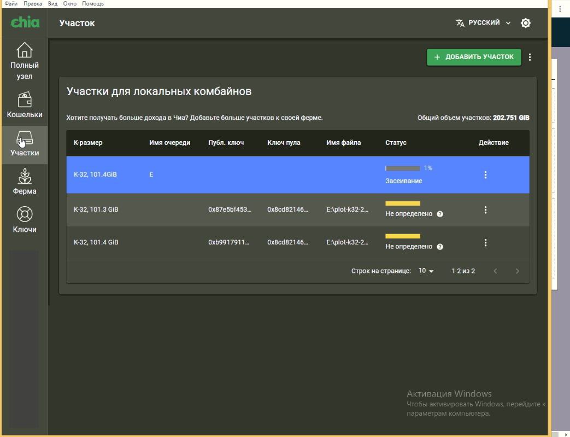Click the Засеивание status text
This screenshot has width=570, height=437.
point(403,181)
